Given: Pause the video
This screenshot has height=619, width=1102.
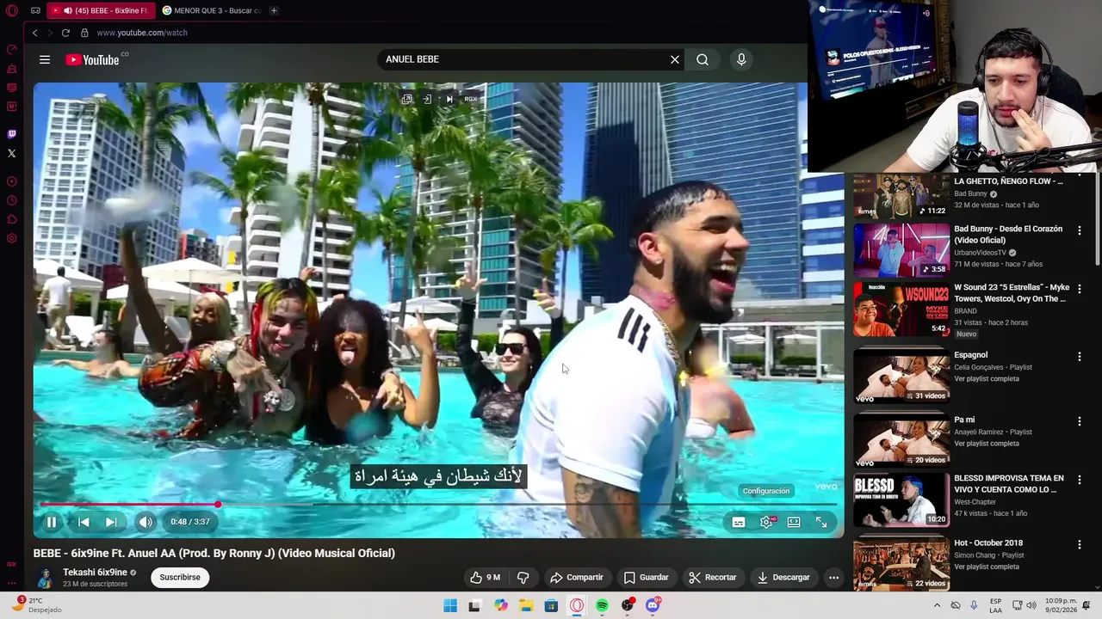Looking at the screenshot, I should pos(52,522).
